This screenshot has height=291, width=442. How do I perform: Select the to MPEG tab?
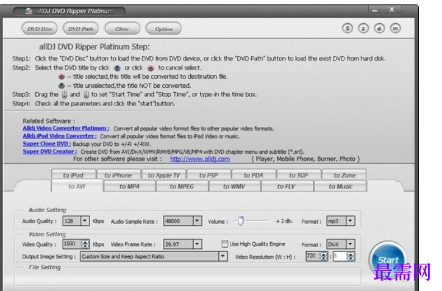(182, 186)
